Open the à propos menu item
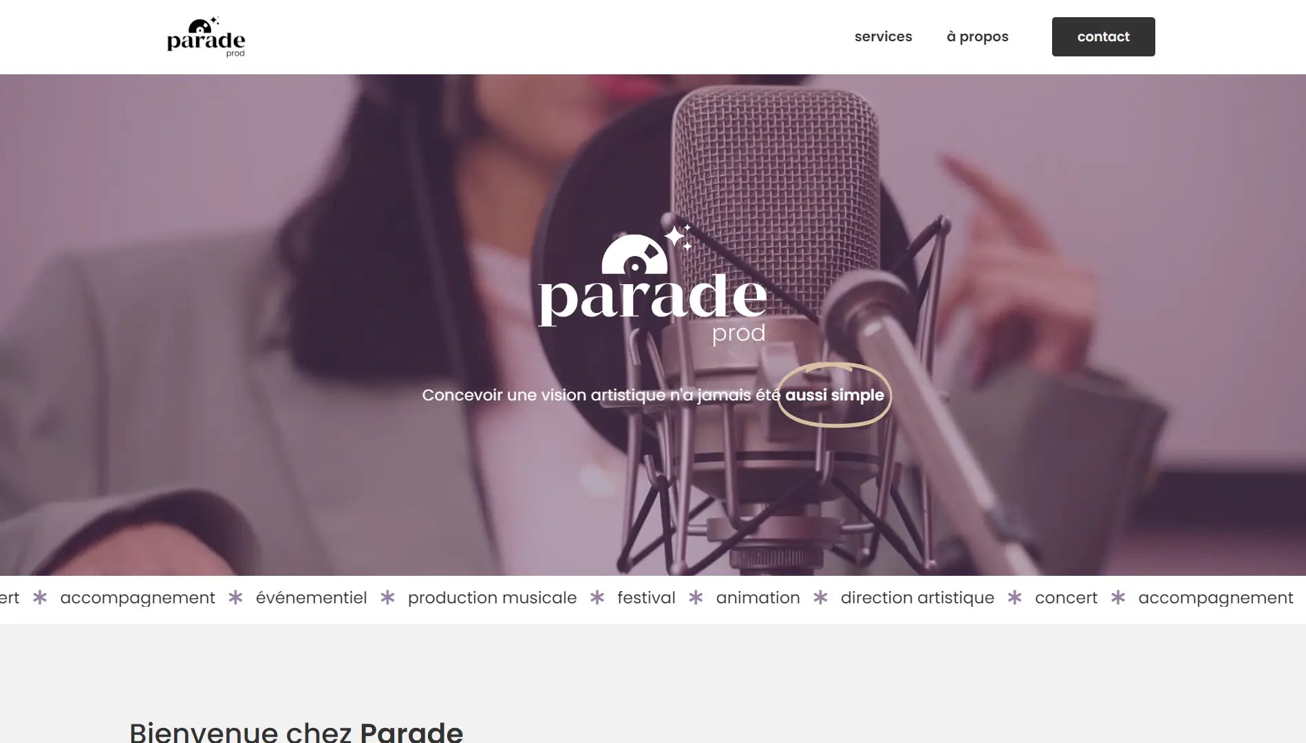Screen dimensions: 1306x743 pyautogui.click(x=977, y=36)
